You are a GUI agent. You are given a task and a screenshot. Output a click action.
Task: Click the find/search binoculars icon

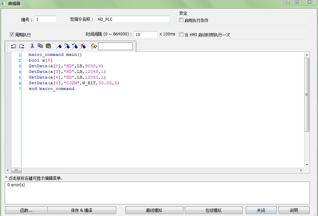coord(94,46)
